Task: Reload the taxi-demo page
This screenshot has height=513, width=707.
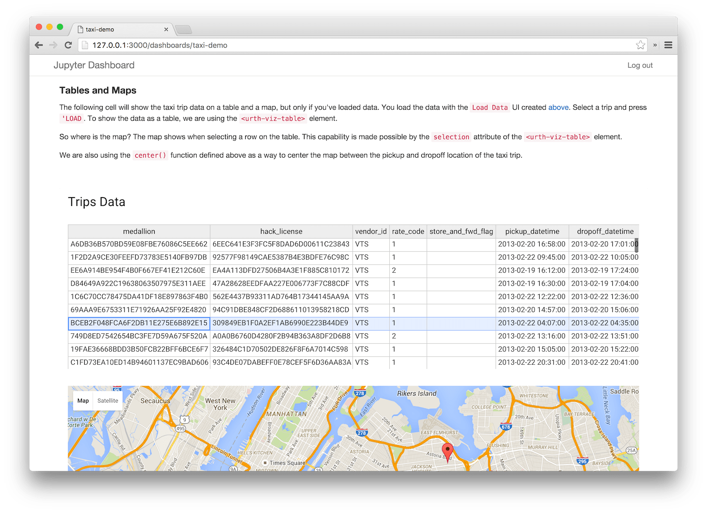Action: [x=68, y=45]
